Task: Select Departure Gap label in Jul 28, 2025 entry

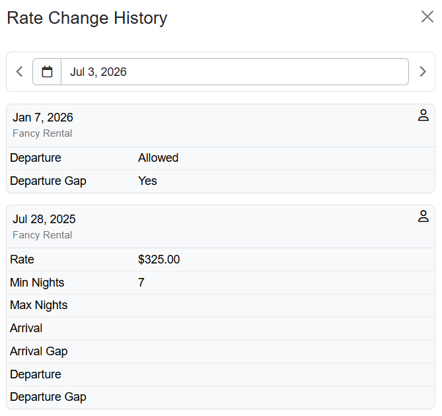Action: tap(48, 397)
